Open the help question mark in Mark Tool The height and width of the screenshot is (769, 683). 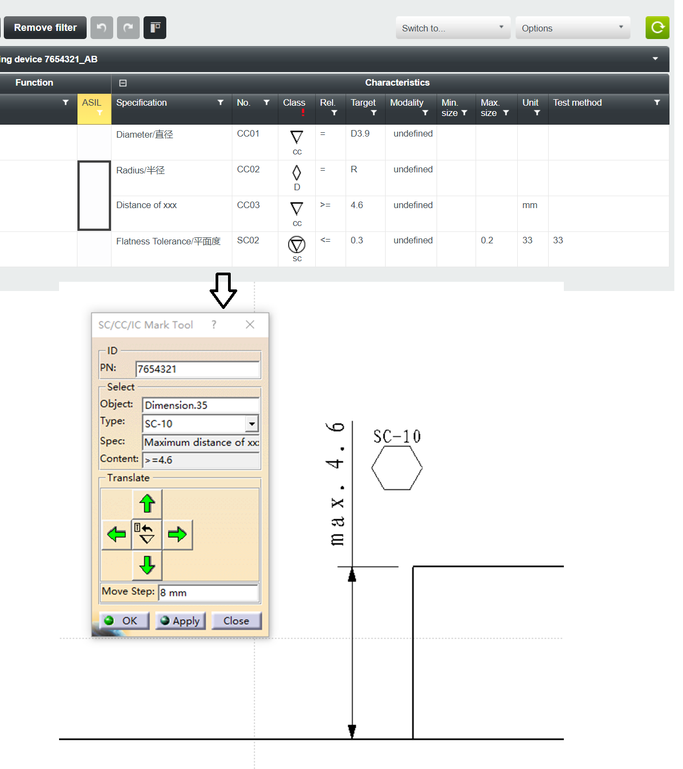point(214,325)
